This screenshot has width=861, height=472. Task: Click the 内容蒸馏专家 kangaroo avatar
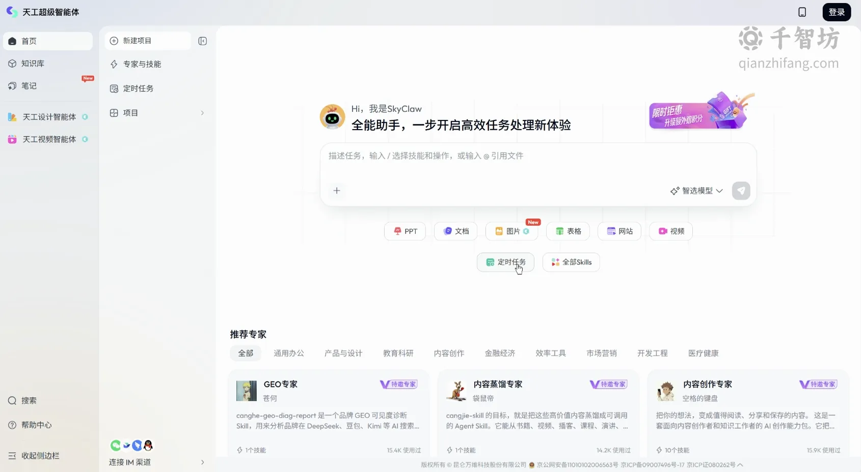click(456, 391)
